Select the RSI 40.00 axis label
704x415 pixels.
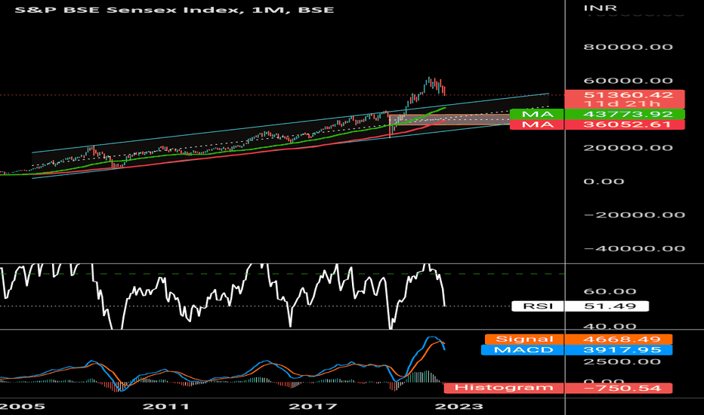(x=610, y=326)
